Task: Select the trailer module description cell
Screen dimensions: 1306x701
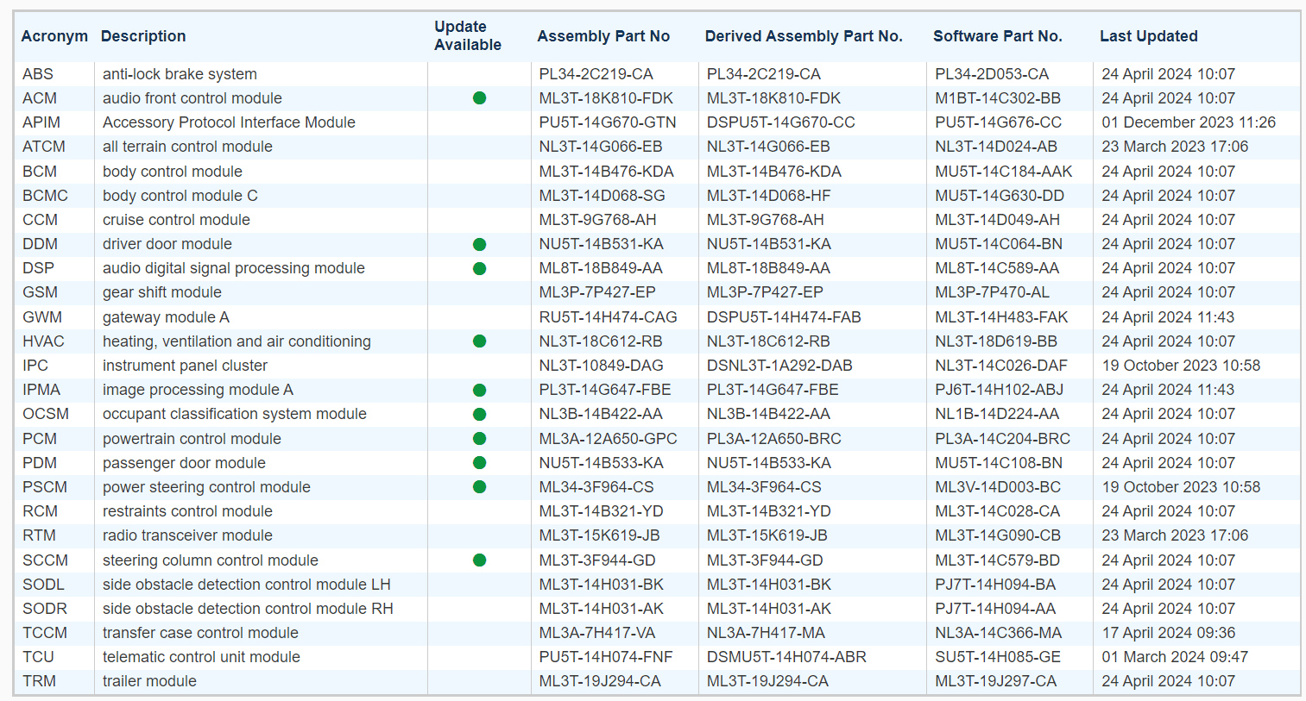Action: pos(149,681)
